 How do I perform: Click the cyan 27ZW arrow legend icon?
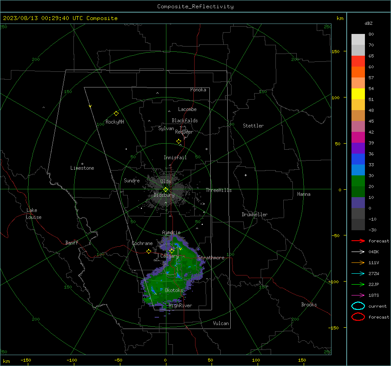click(x=358, y=274)
